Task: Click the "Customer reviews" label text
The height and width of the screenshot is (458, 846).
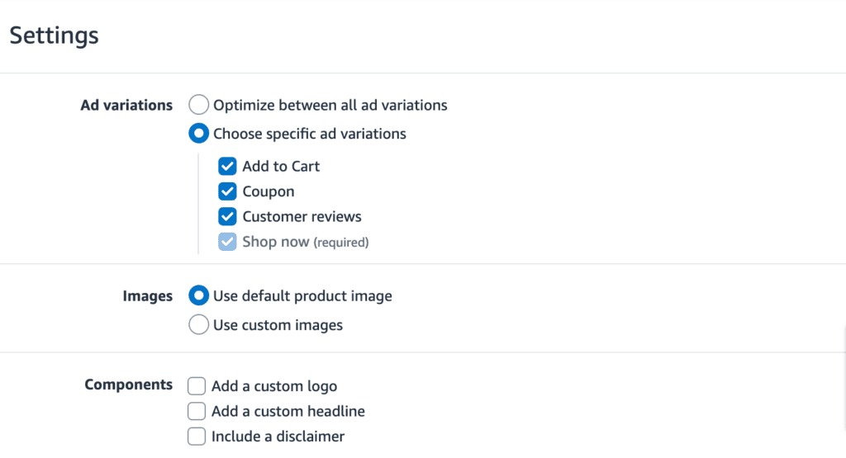Action: tap(302, 217)
